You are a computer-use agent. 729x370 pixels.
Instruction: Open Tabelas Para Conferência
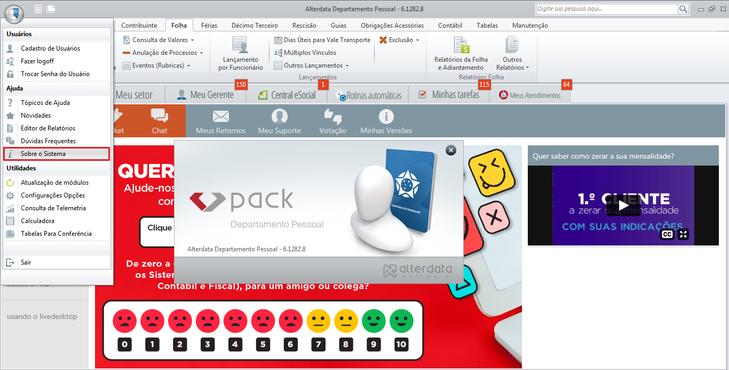click(57, 234)
